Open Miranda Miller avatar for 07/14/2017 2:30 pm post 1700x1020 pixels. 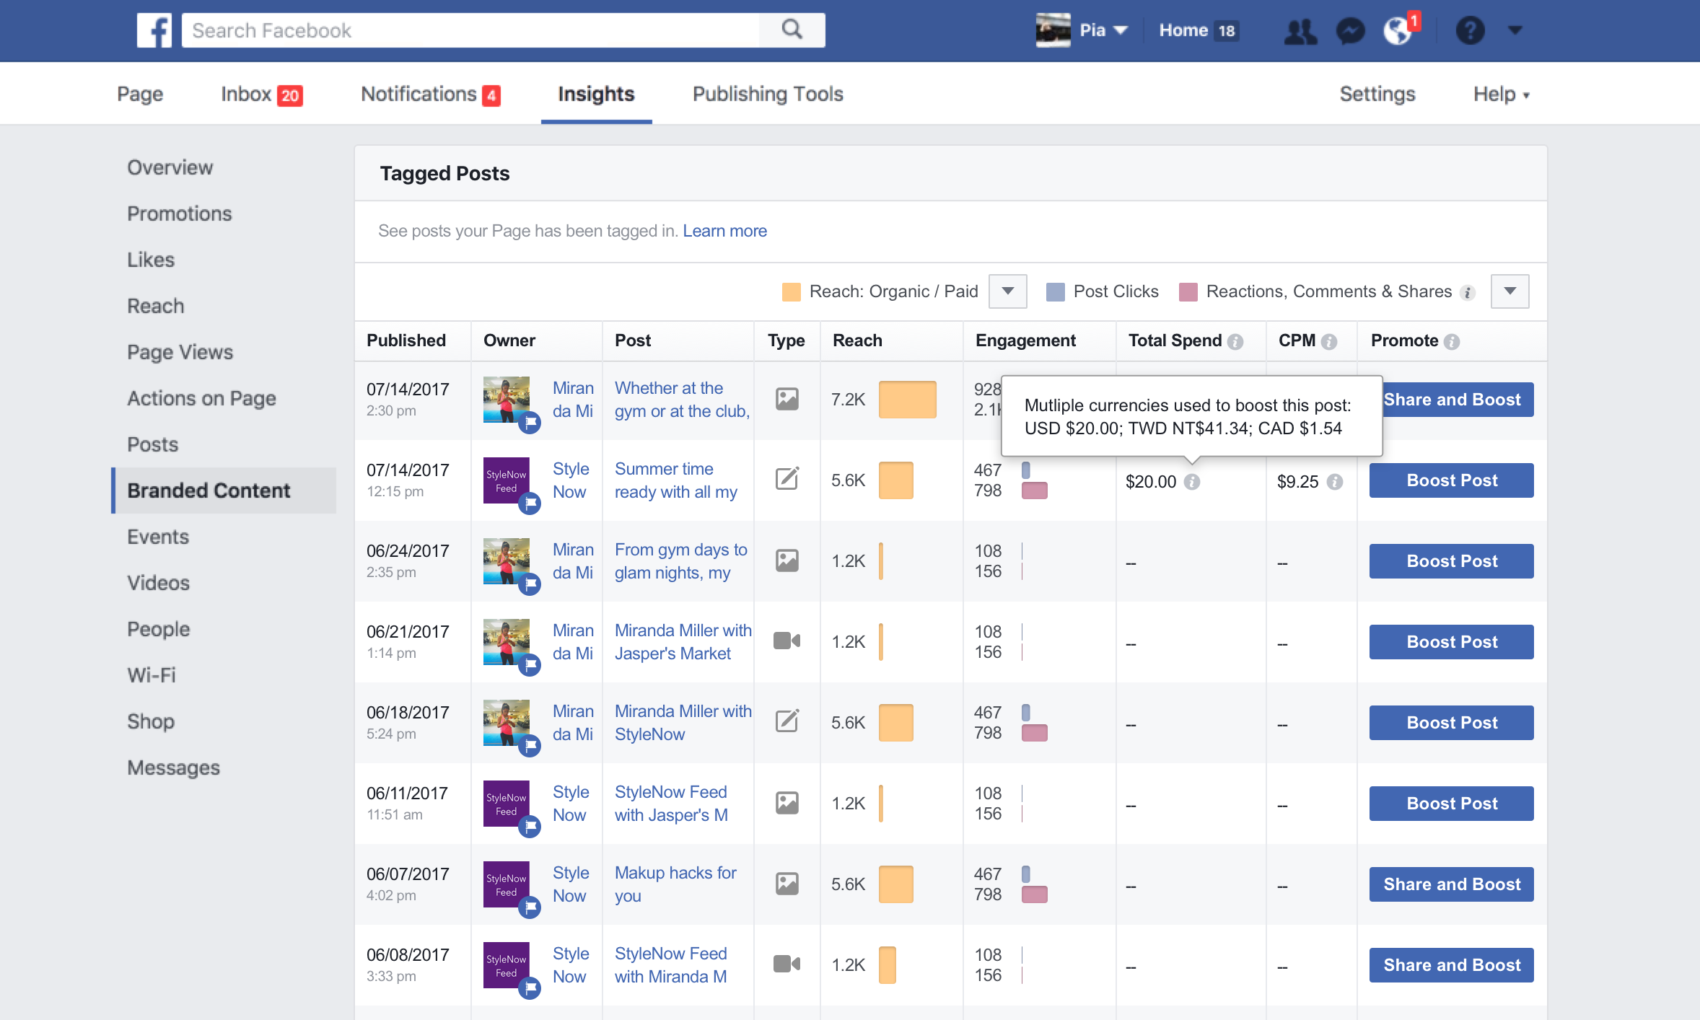[x=507, y=400]
